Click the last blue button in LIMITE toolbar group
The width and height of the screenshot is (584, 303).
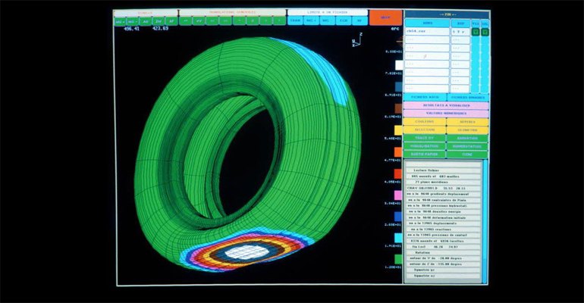(360, 21)
